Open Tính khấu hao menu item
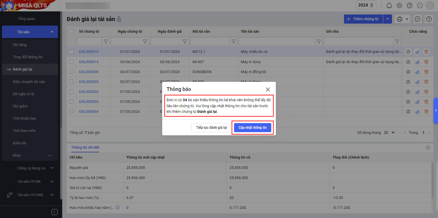Screen dimensions: 438x218 pyautogui.click(x=24, y=118)
